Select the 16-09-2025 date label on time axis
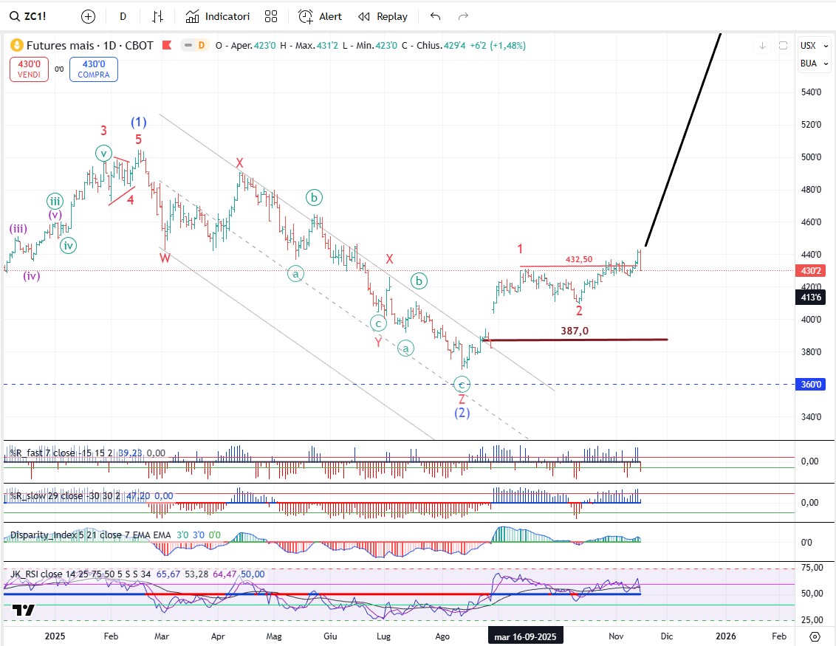The image size is (836, 646). (x=525, y=637)
